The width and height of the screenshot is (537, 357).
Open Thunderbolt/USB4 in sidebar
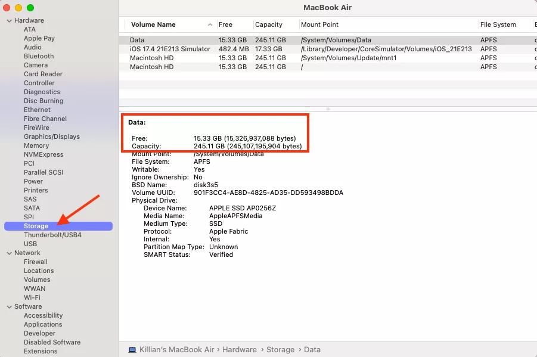click(x=52, y=235)
